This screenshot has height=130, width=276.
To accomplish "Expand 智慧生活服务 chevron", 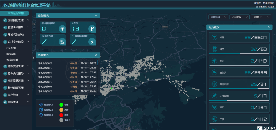I will [28, 27].
